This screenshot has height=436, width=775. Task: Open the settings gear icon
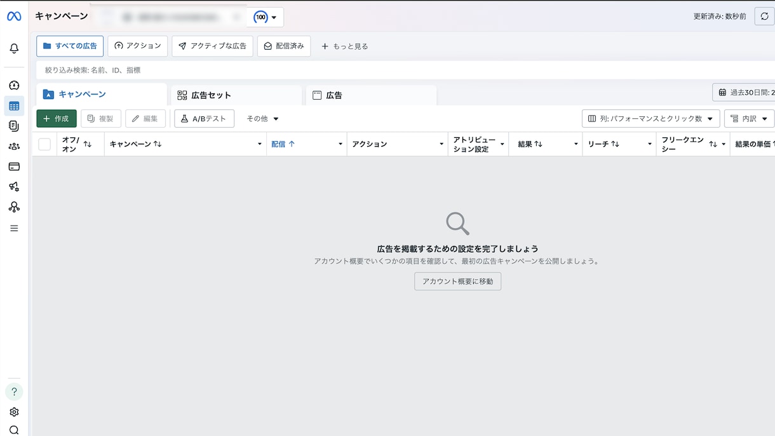pyautogui.click(x=14, y=412)
